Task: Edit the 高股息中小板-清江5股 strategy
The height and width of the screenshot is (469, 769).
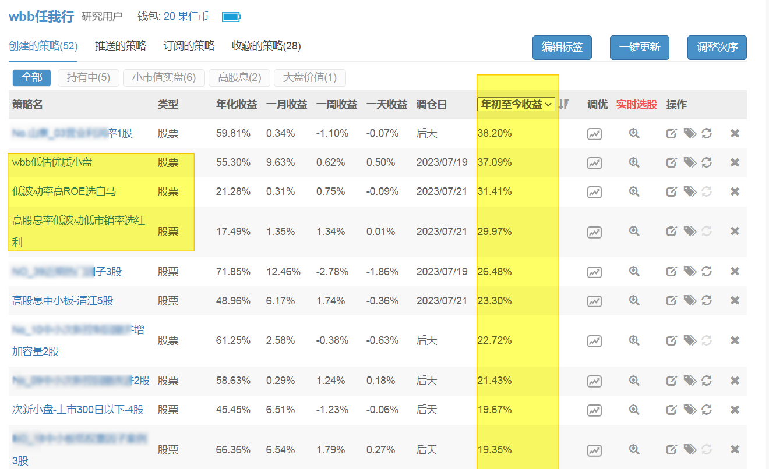Action: [x=671, y=301]
